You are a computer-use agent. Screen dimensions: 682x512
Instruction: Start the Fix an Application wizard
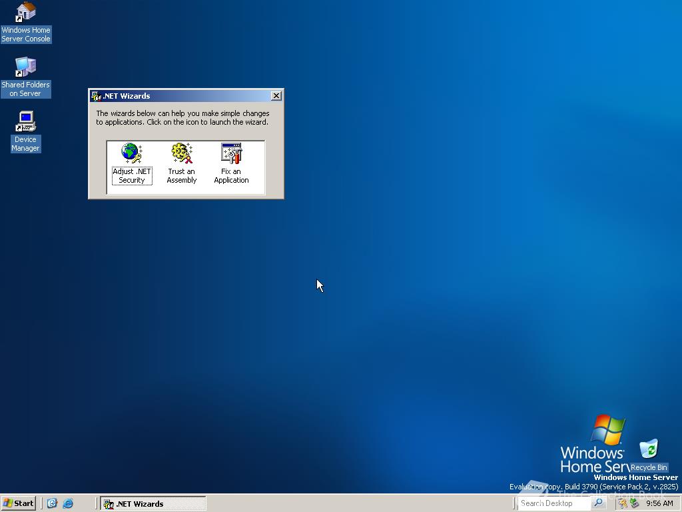(231, 164)
